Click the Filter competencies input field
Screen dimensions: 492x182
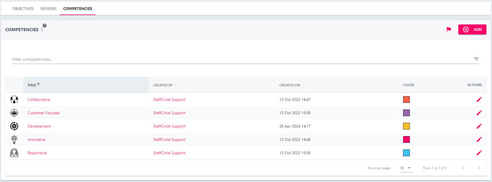coord(242,59)
